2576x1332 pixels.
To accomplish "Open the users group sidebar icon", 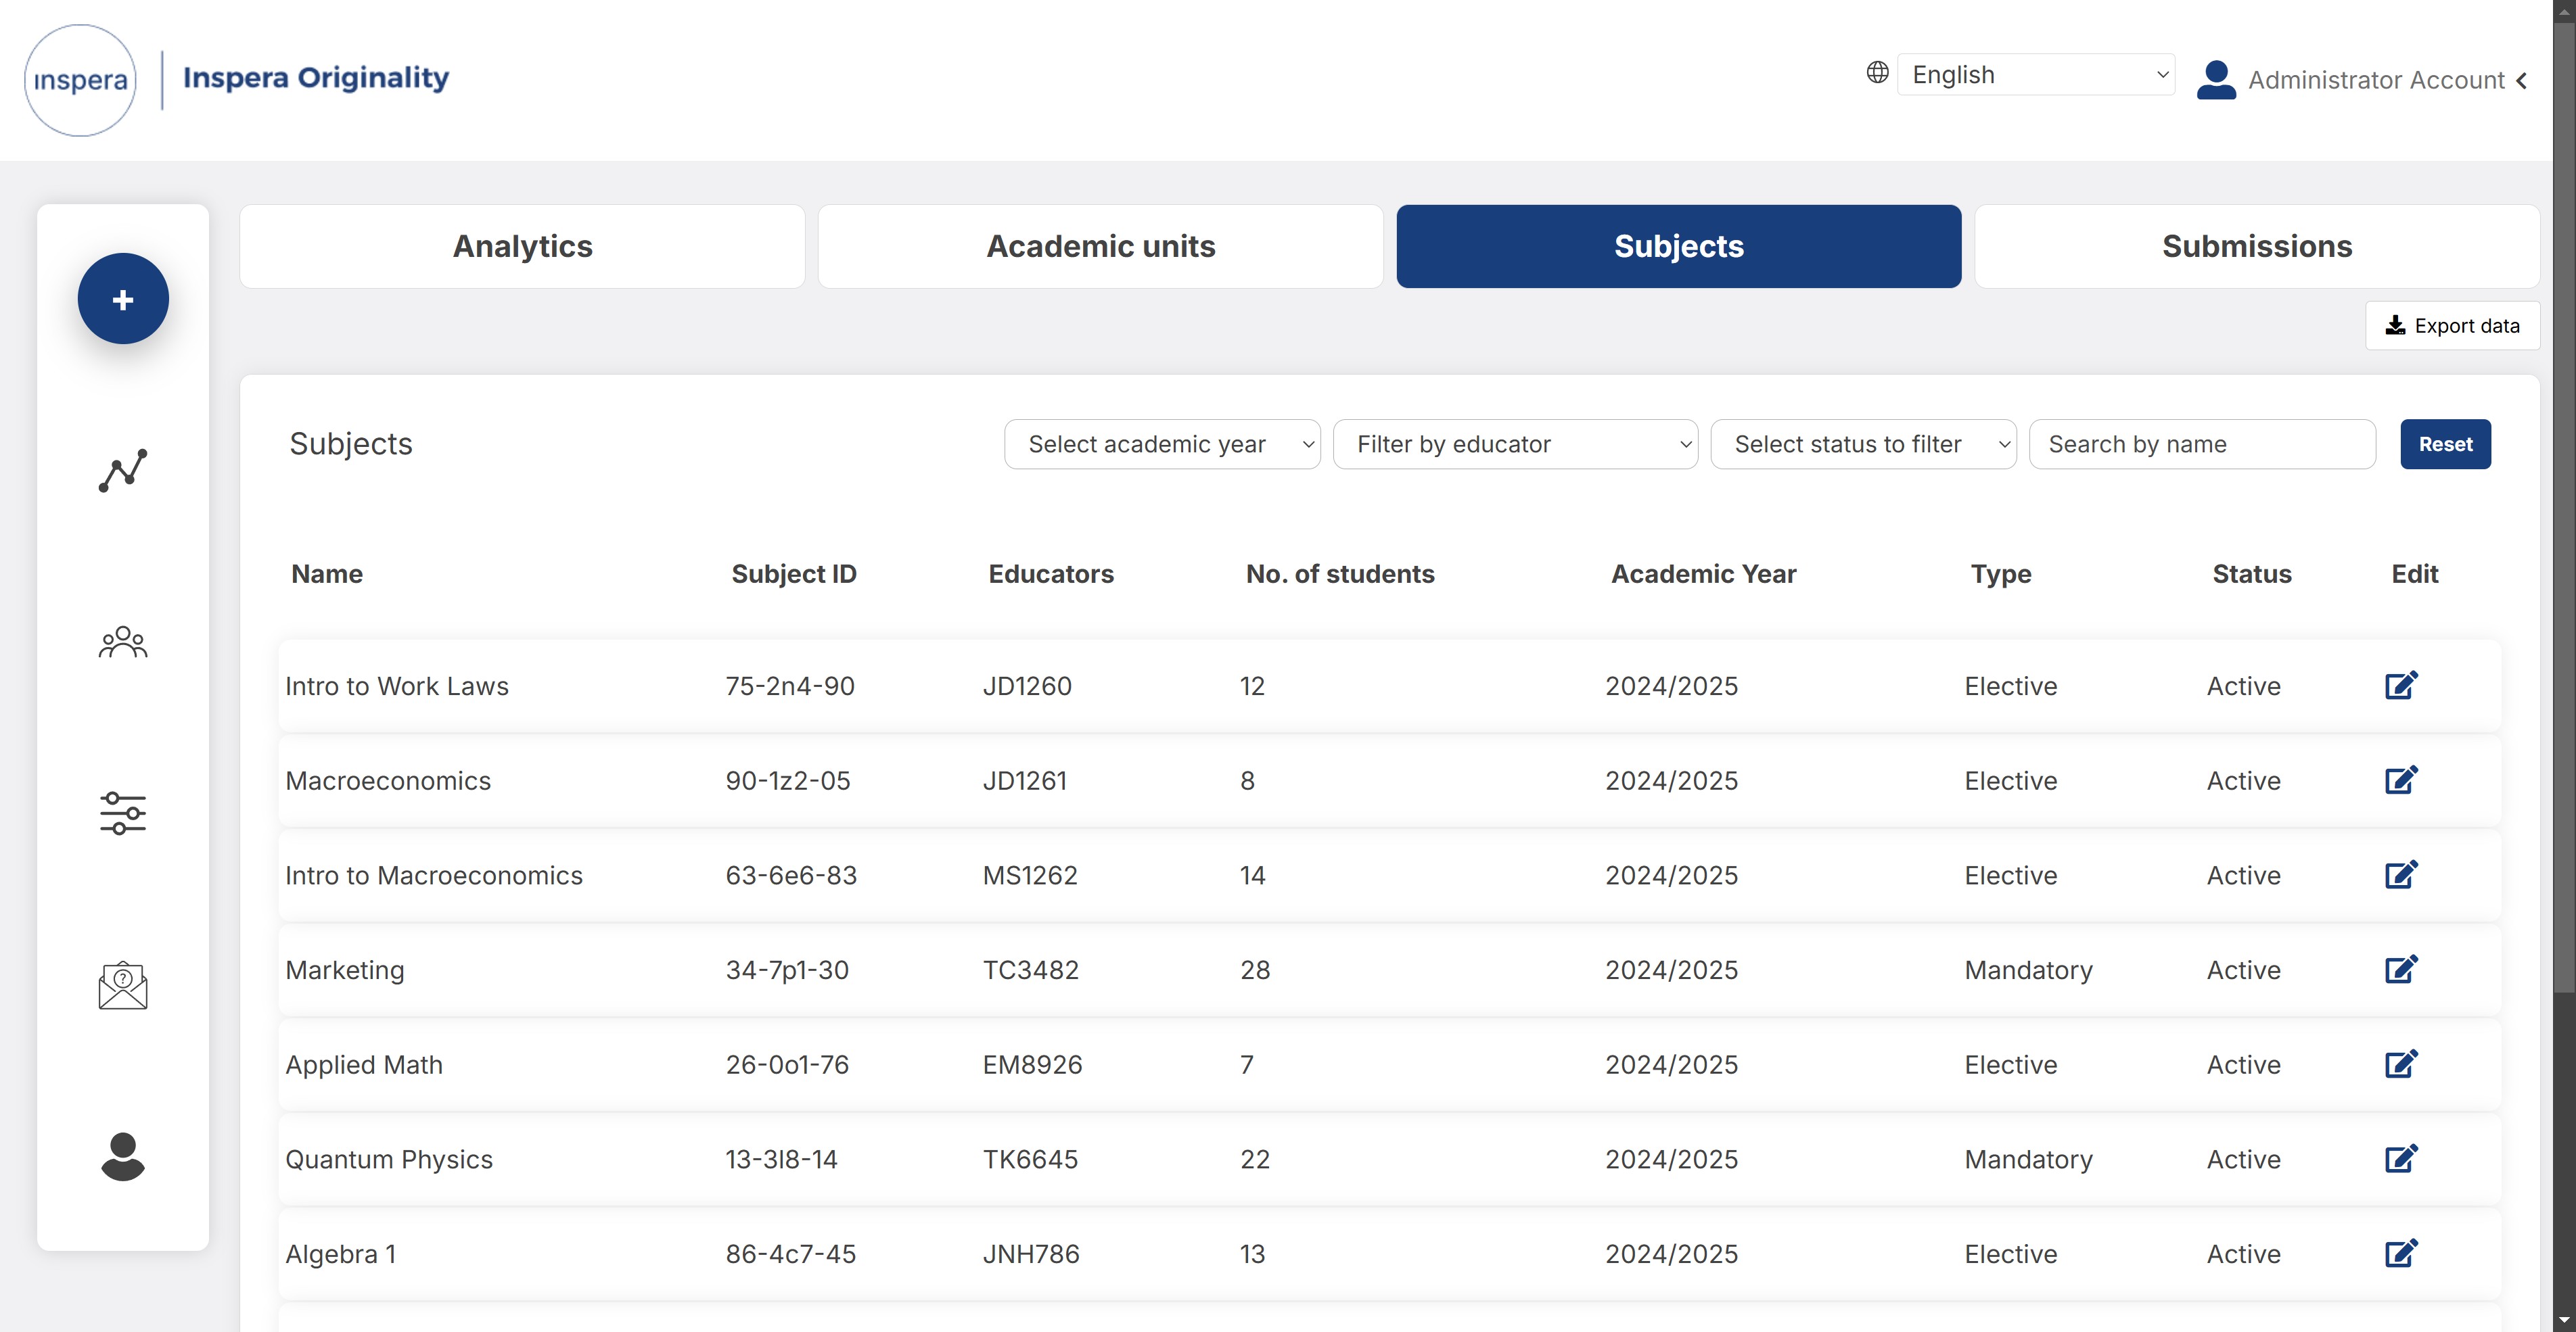I will [123, 642].
